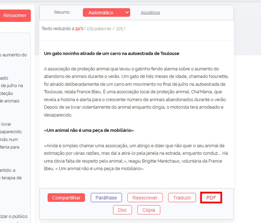
Task: Share the summary via Compartilhar
Action: (66, 197)
